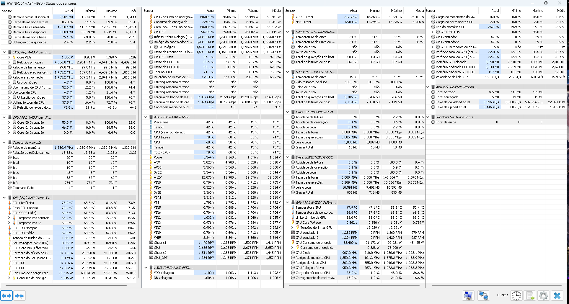Start logging with the sheet-plus button
Image resolution: width=569 pixels, height=304 pixels.
click(x=530, y=295)
